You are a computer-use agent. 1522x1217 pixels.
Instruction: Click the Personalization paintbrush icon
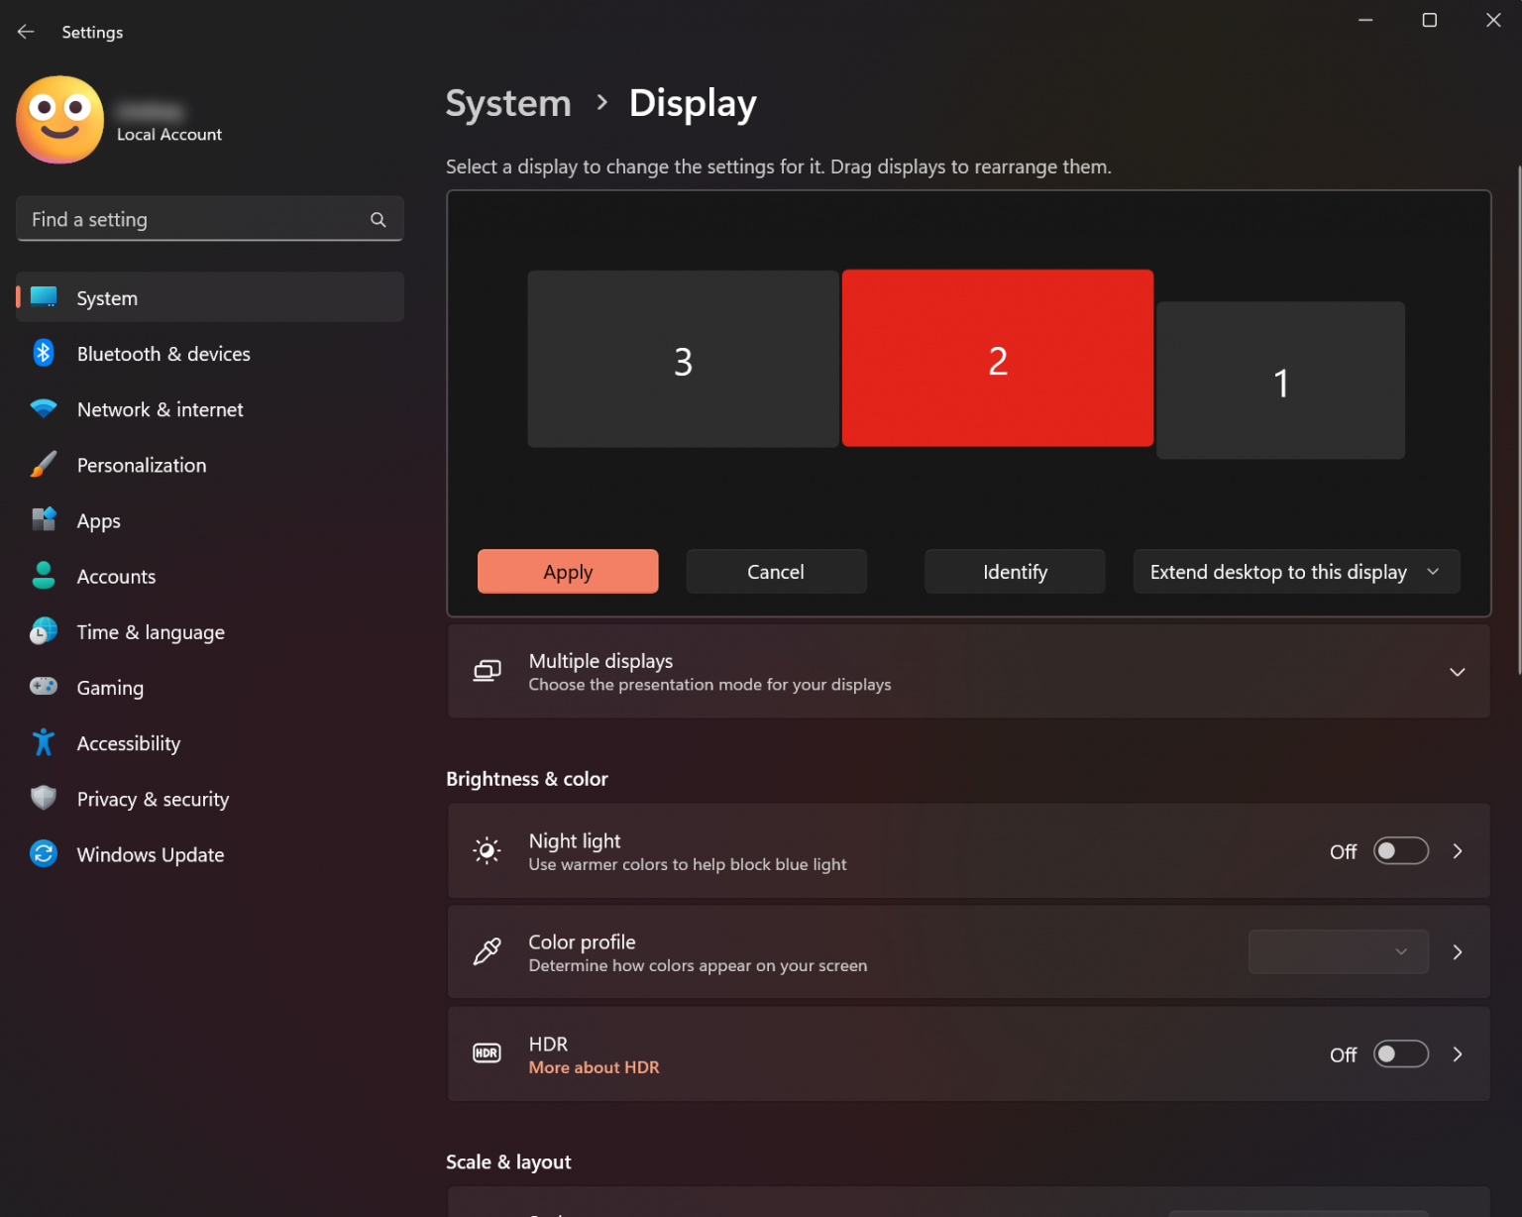[x=44, y=464]
